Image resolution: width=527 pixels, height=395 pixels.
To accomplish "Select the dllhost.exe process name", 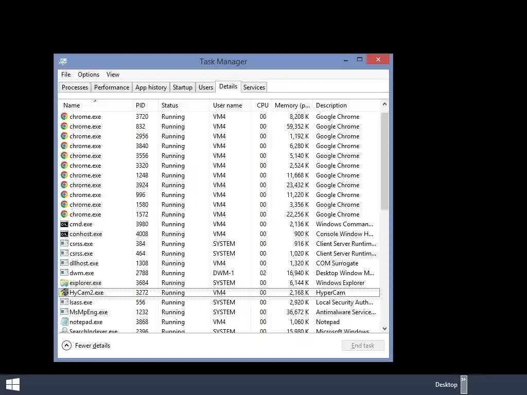I will [84, 263].
